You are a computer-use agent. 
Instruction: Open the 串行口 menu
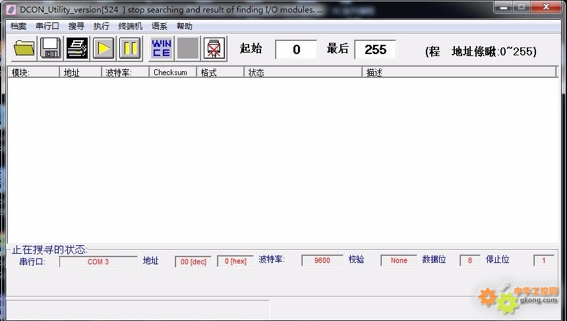click(47, 26)
